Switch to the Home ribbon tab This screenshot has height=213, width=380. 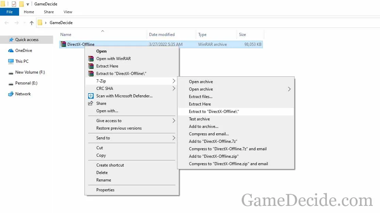tap(29, 12)
